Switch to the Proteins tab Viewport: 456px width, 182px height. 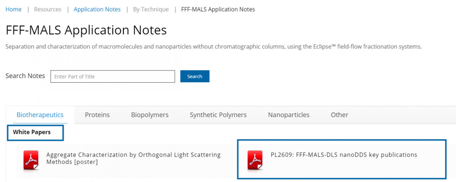click(97, 115)
